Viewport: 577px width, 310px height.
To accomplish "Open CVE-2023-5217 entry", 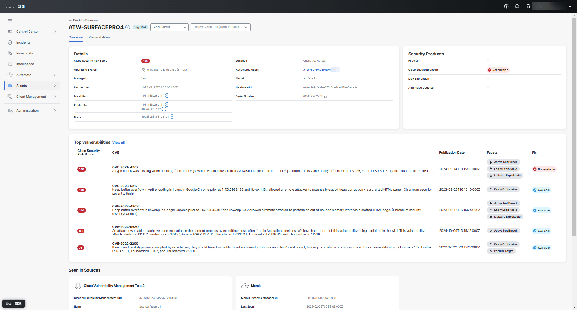I will 125,186.
